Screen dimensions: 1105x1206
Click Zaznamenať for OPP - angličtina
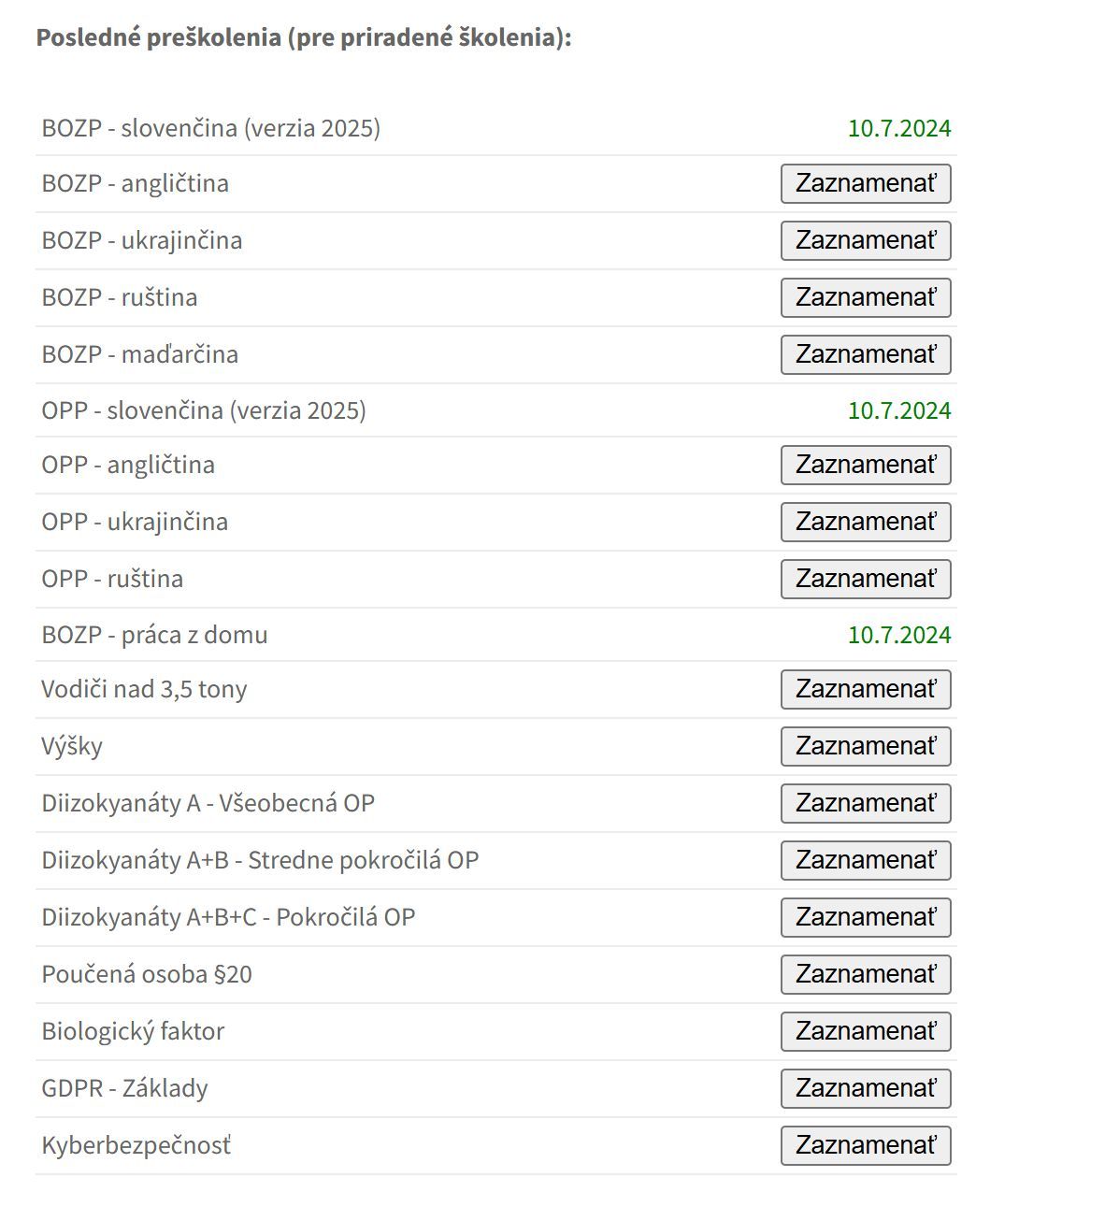click(866, 466)
